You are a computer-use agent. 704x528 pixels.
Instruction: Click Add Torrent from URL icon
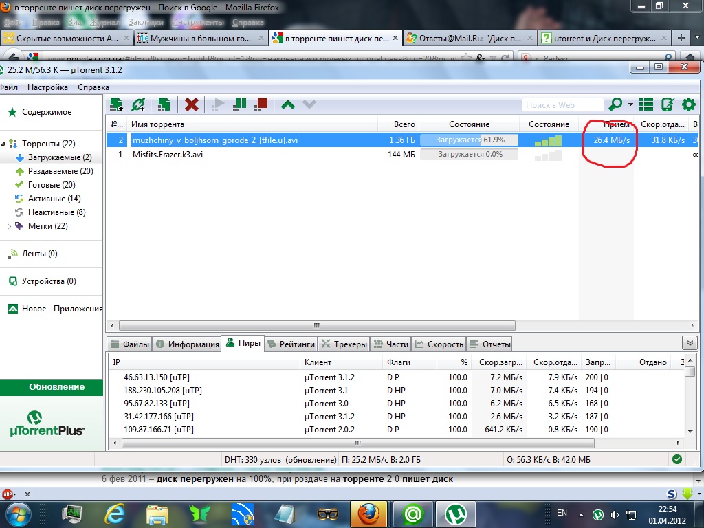(138, 104)
